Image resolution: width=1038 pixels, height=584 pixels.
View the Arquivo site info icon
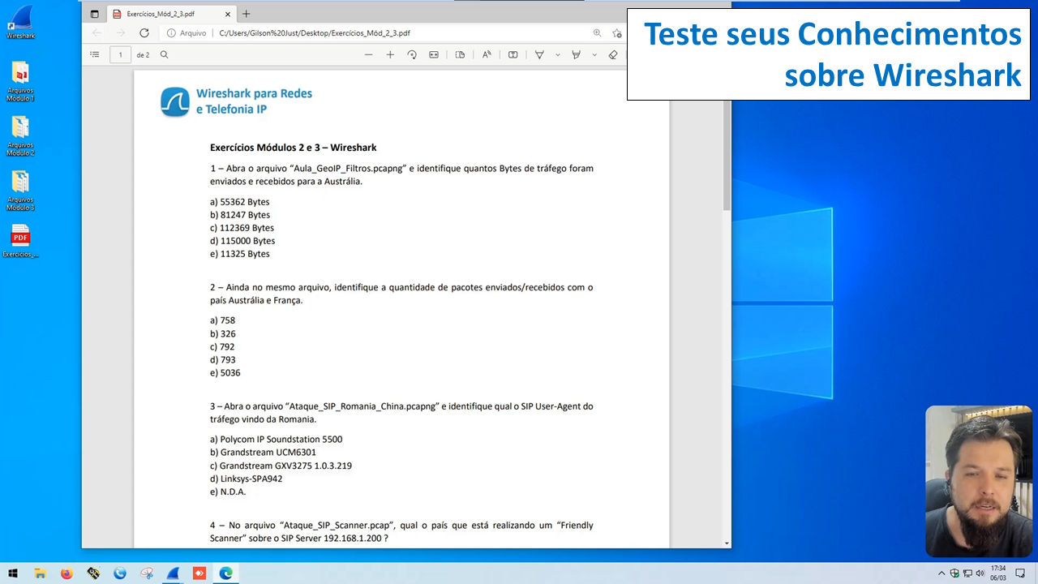(x=172, y=33)
